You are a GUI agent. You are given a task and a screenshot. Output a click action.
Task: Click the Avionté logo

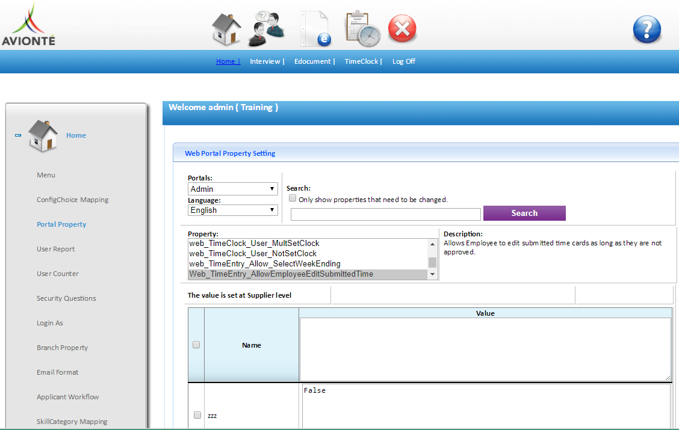tap(28, 25)
